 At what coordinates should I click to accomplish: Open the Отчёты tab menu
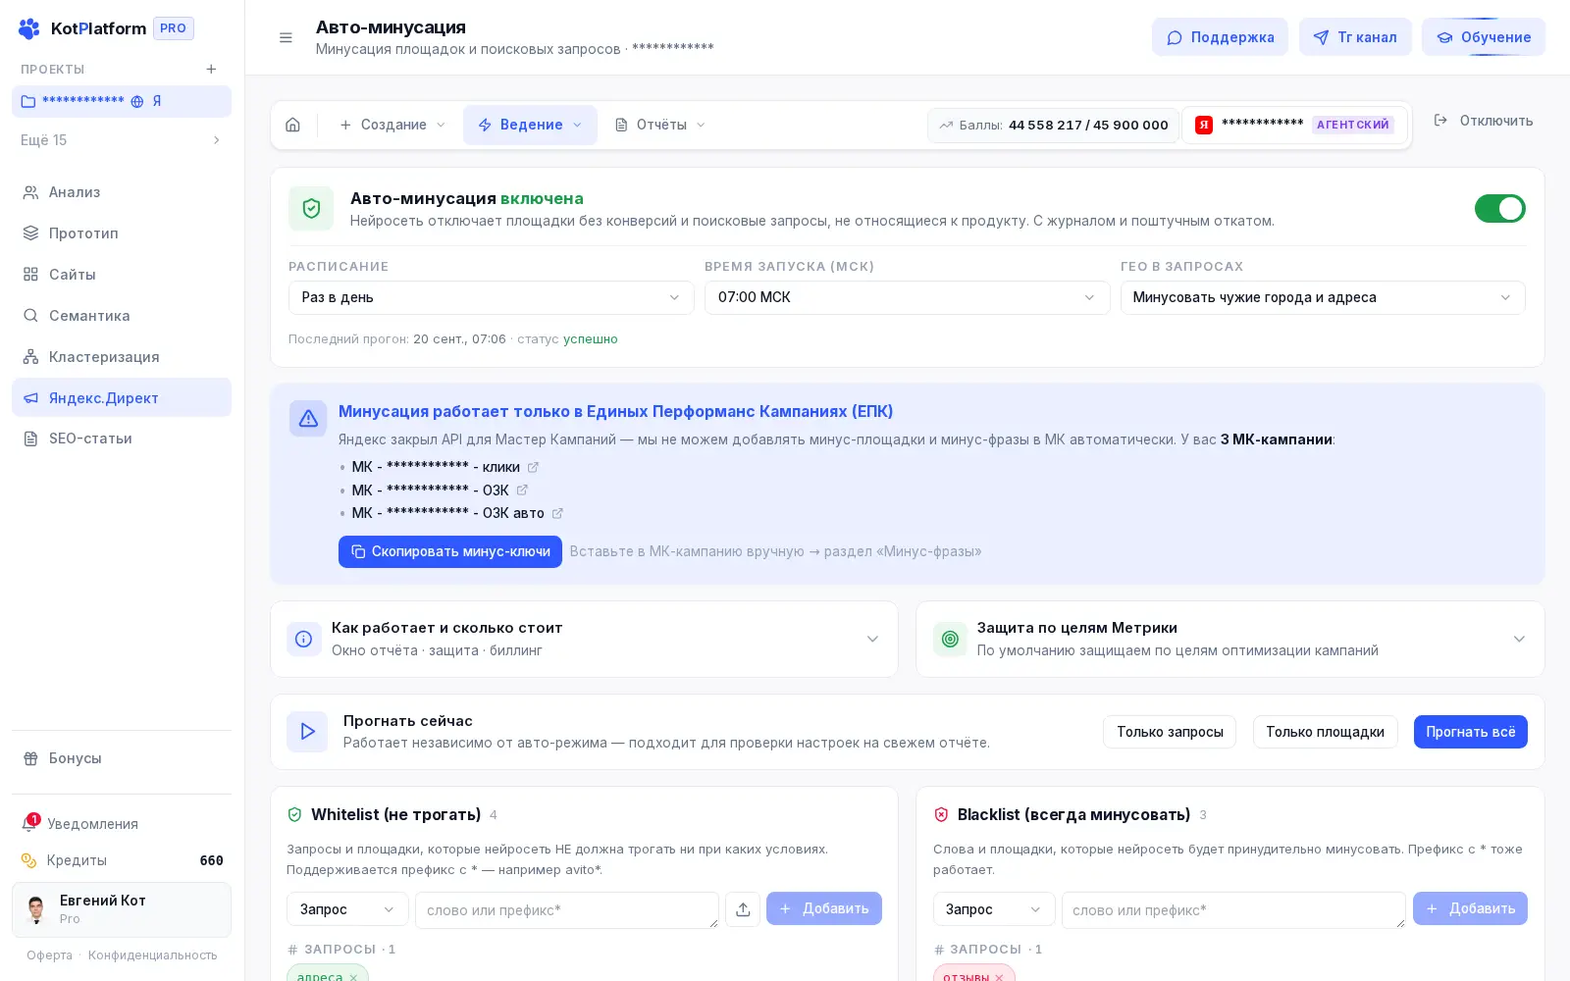[660, 125]
